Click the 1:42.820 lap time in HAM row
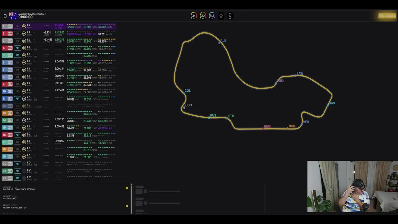This screenshot has height=224, width=398. click(x=59, y=32)
